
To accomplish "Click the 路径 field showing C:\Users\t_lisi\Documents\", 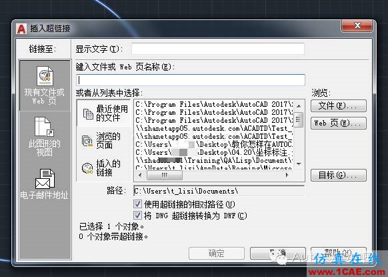I will point(219,191).
